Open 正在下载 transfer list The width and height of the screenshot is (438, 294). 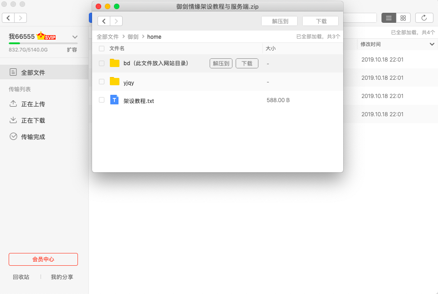[x=33, y=120]
